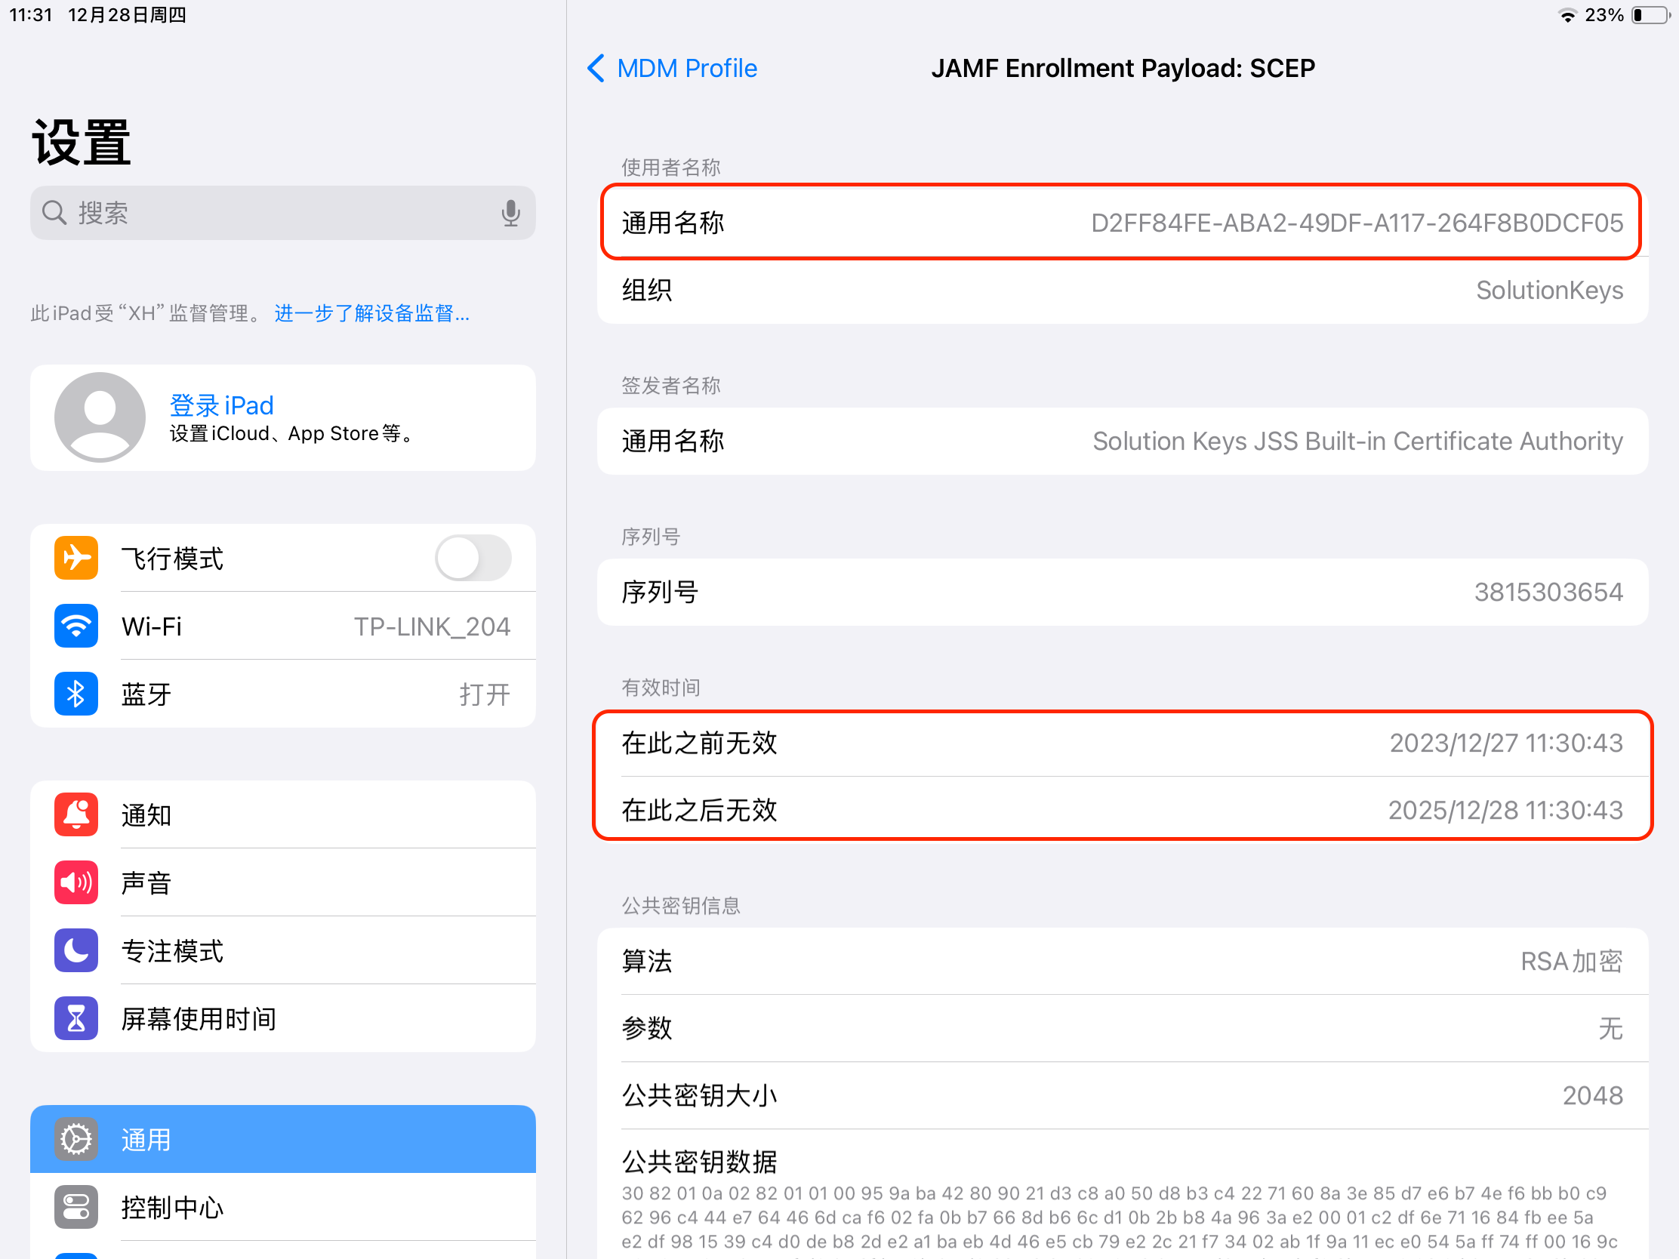Focus the 搜索 search field

coord(282,214)
